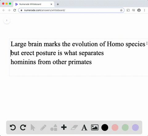Click the cast screen icon
The width and height of the screenshot is (148, 136).
128,10
